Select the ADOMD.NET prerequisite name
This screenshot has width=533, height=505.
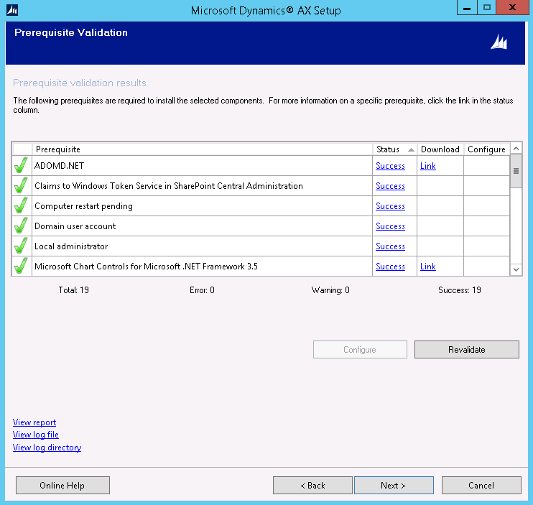[x=59, y=166]
